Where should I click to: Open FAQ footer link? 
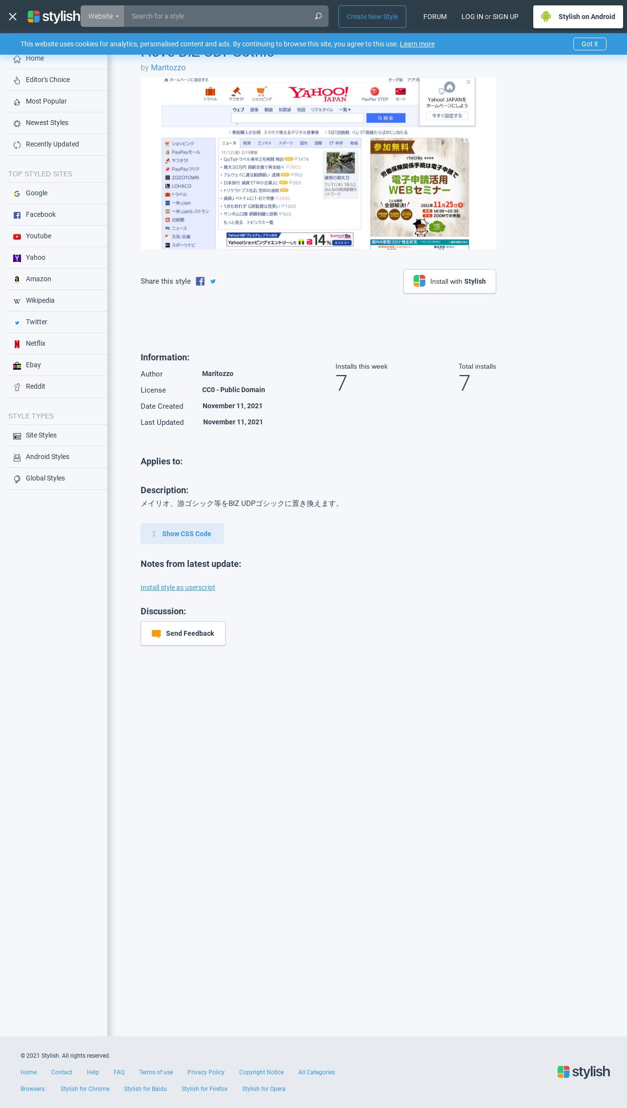[x=119, y=1072]
